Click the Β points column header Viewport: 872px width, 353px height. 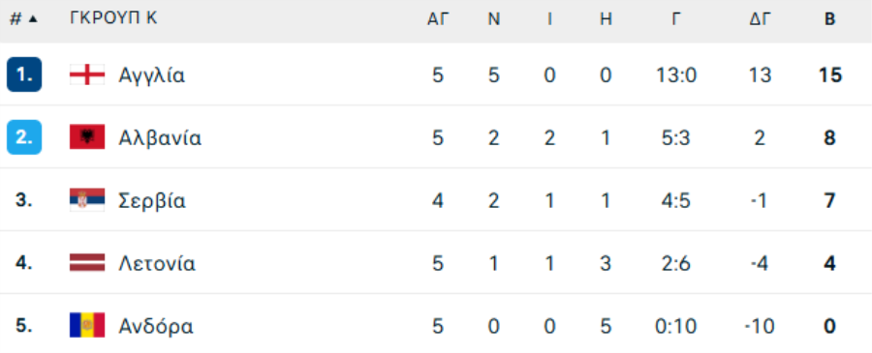pos(829,19)
